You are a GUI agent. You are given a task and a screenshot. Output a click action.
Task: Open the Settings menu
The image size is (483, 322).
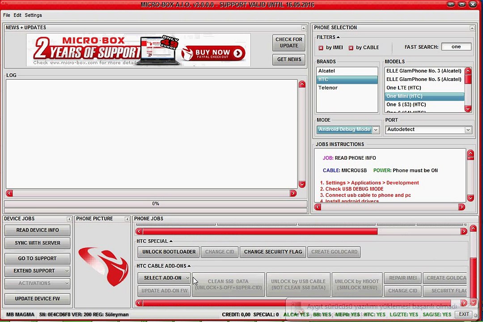click(33, 15)
